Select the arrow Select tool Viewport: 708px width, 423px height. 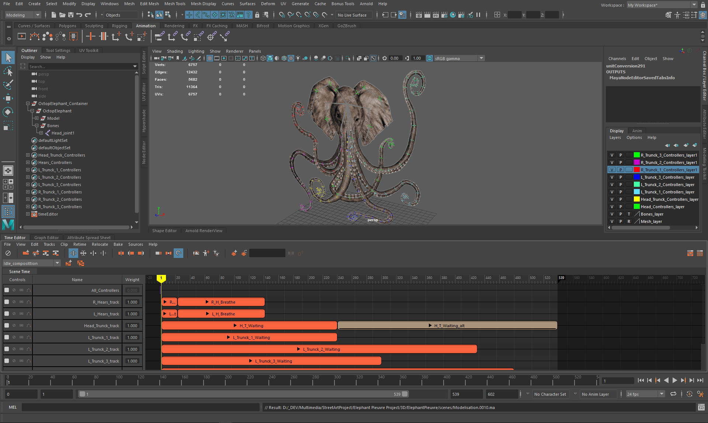click(x=8, y=57)
